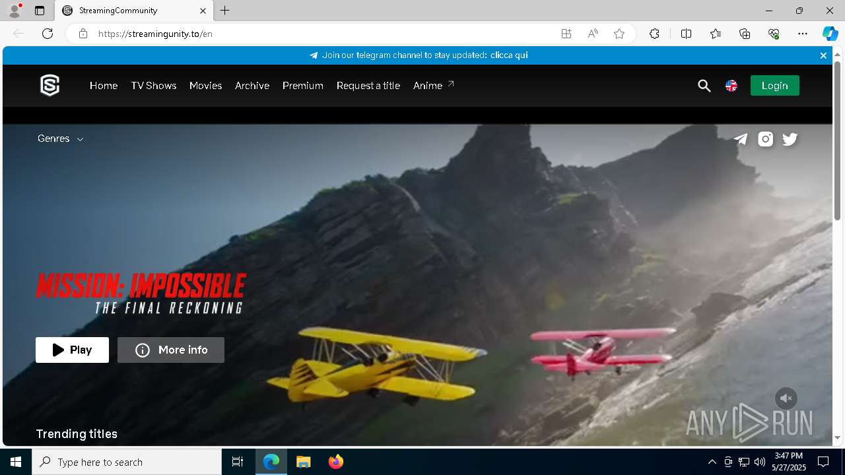Open the Movies section
This screenshot has width=845, height=475.
click(205, 86)
